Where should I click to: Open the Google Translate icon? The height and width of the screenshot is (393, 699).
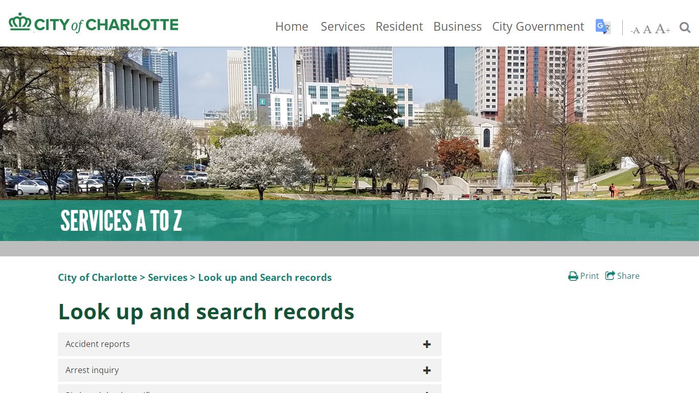click(603, 26)
